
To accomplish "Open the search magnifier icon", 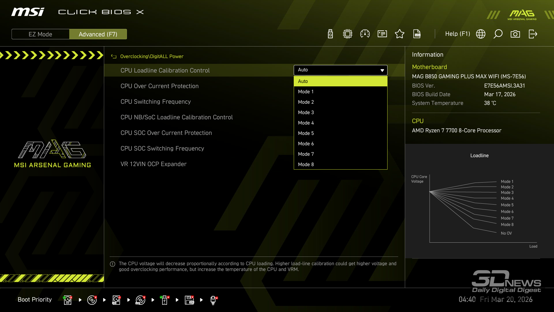I will 498,34.
